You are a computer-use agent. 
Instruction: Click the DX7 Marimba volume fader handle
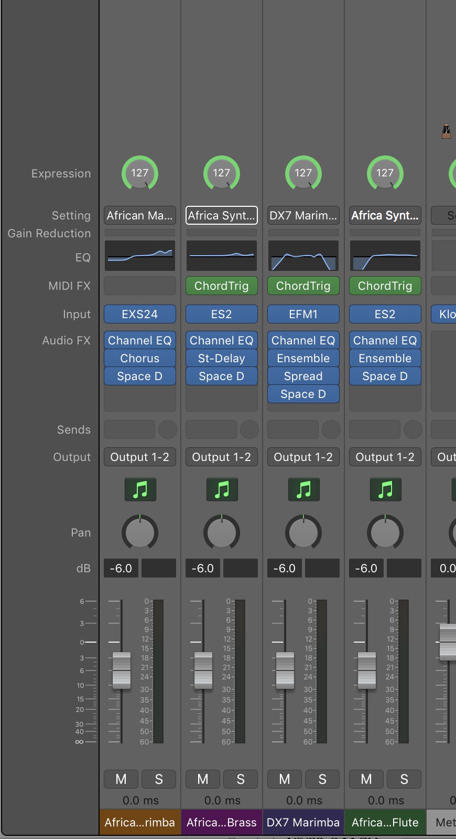285,670
